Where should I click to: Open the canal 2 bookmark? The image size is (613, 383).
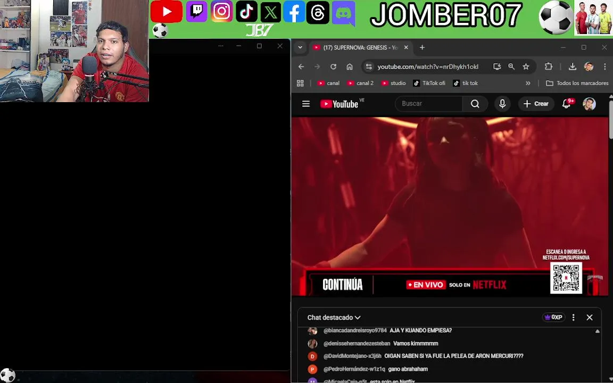360,83
